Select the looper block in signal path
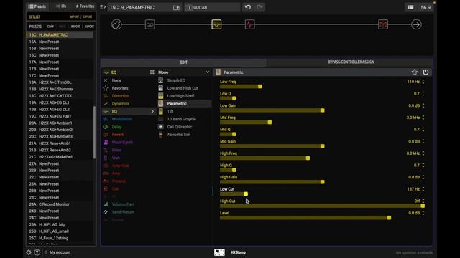The height and width of the screenshot is (258, 460). tap(150, 24)
